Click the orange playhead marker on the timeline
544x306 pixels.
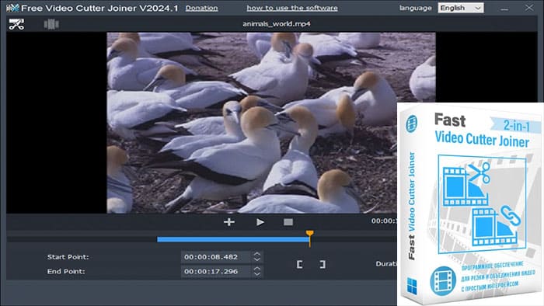pyautogui.click(x=310, y=238)
